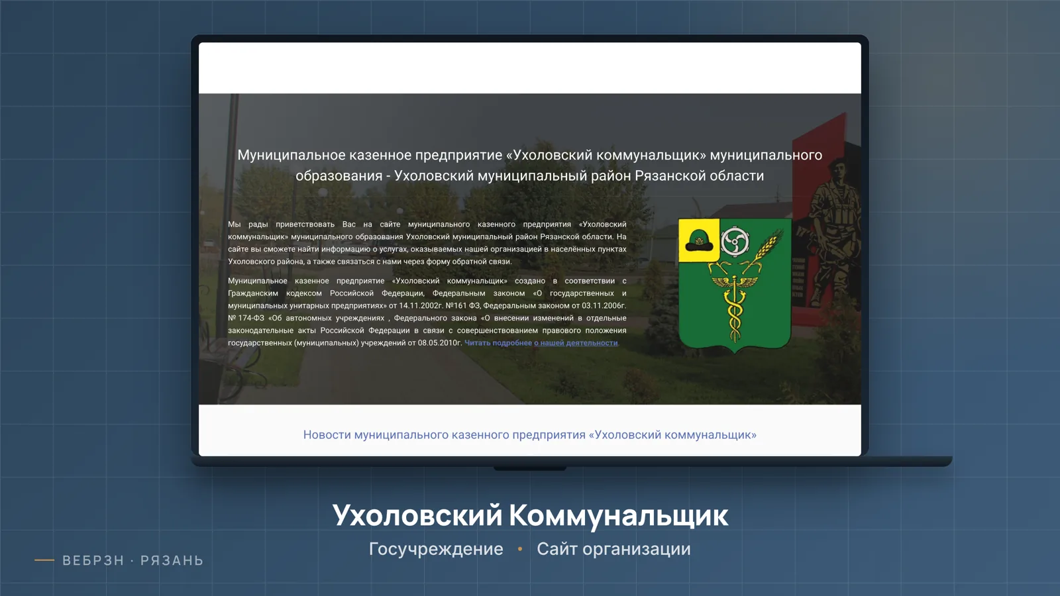Screen dimensions: 1060x596
Task: Open the "Читать подробнее о нашей деятельности" link
Action: pos(541,343)
